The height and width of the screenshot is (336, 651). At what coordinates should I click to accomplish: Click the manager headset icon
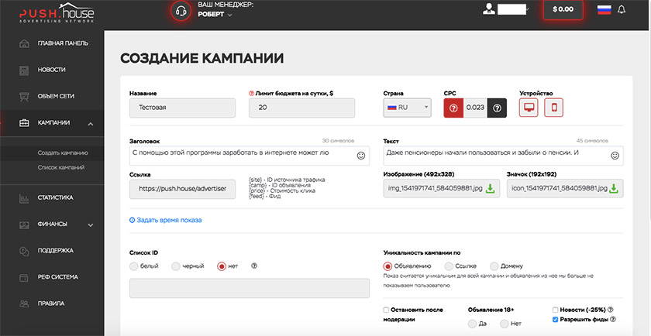click(x=181, y=11)
